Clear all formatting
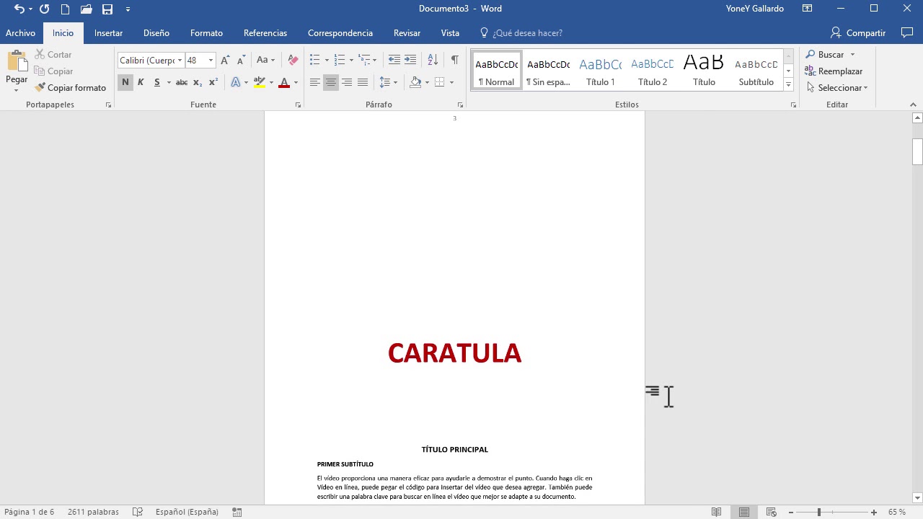Image resolution: width=923 pixels, height=519 pixels. [x=293, y=60]
